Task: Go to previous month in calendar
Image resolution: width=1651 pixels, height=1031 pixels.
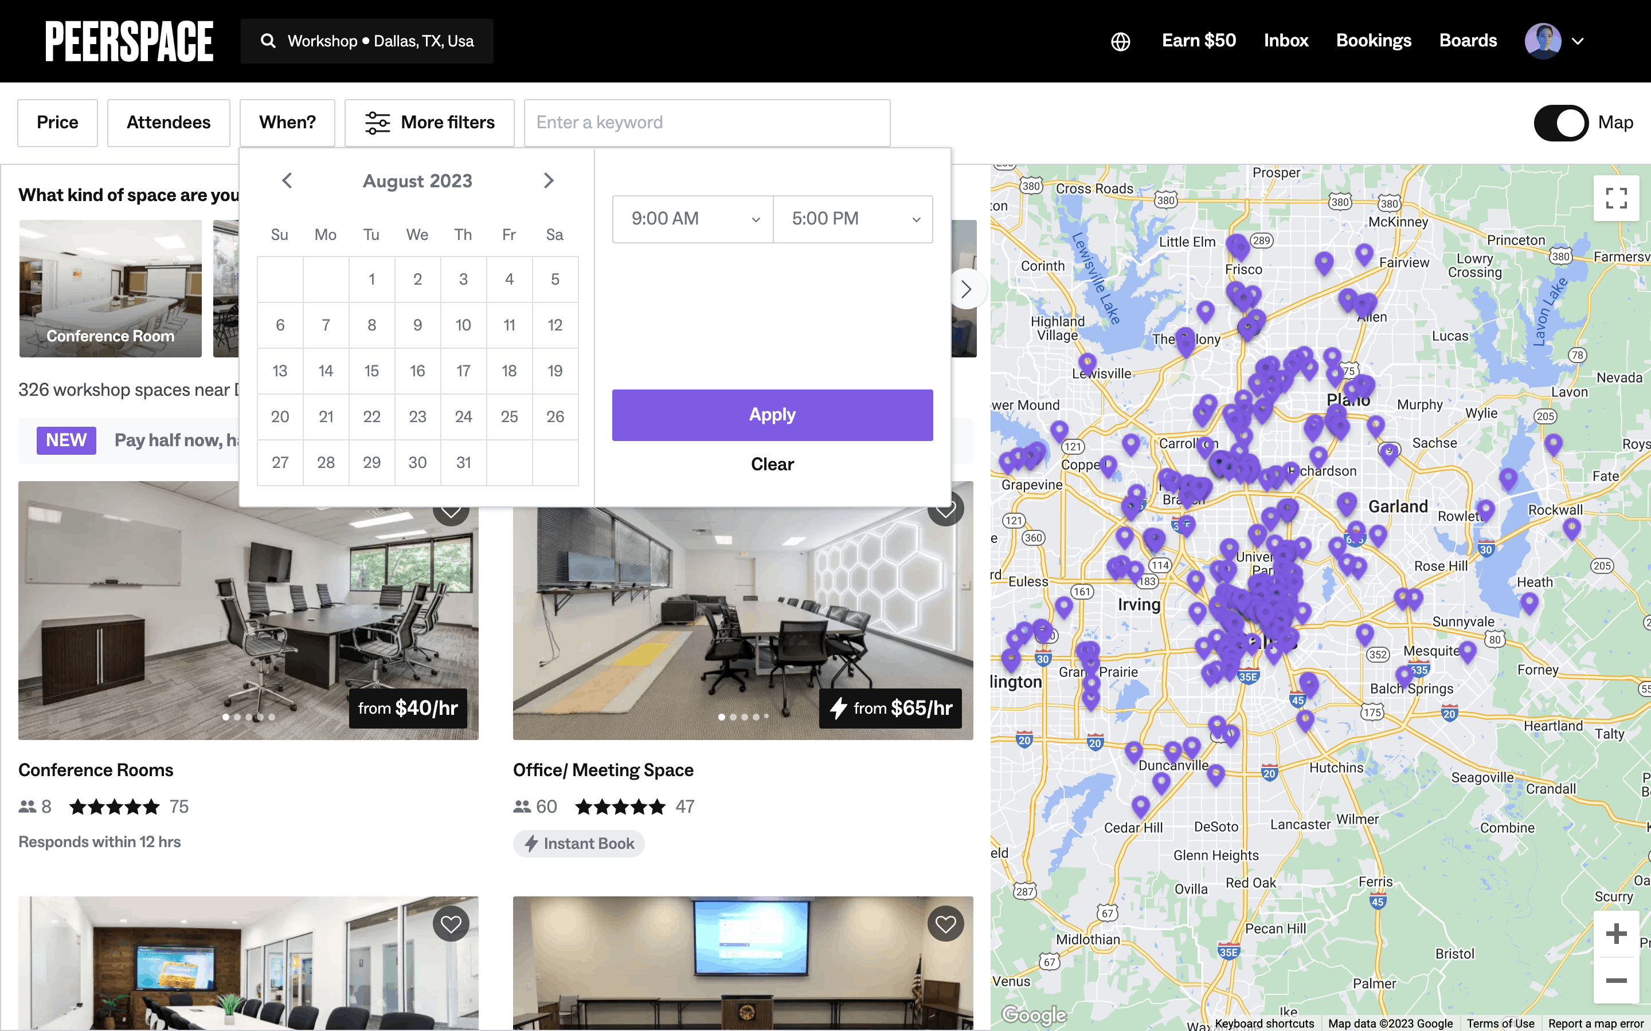Action: tap(287, 180)
